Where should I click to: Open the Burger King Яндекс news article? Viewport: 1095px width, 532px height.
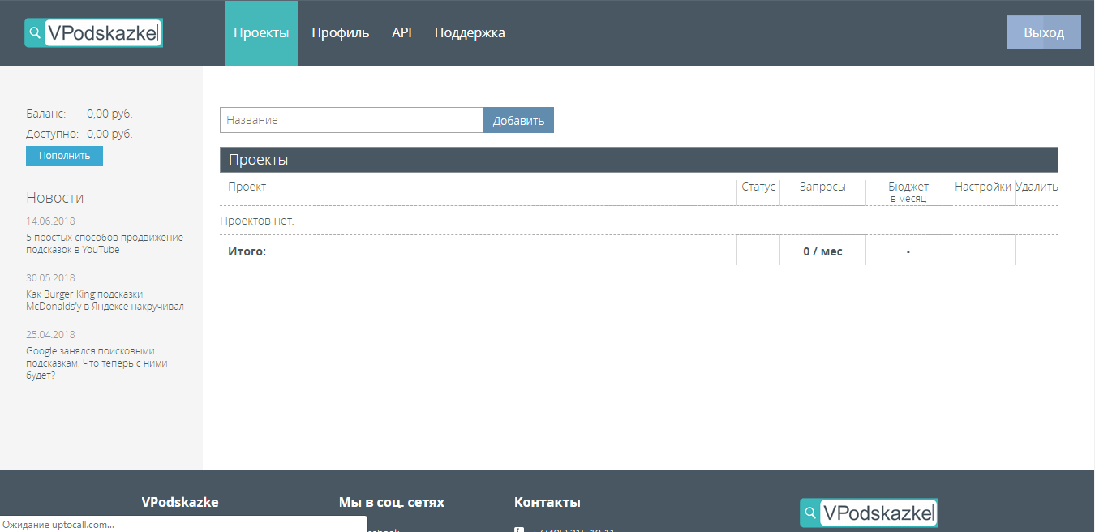[x=105, y=300]
